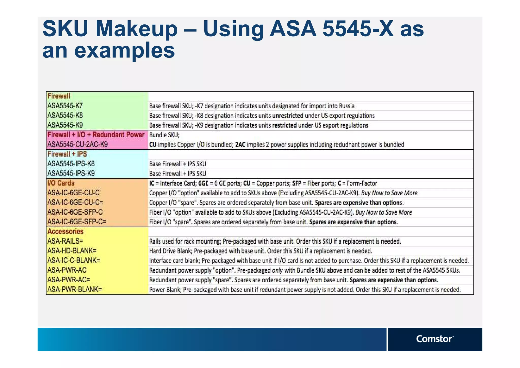Click the ASA5545-CU-2AC-K9 SKU cell

click(78, 144)
